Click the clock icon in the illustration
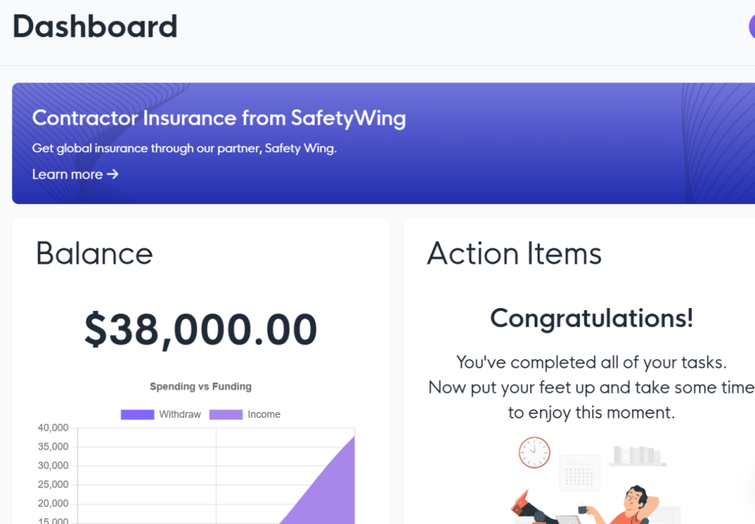This screenshot has width=755, height=524. click(534, 452)
